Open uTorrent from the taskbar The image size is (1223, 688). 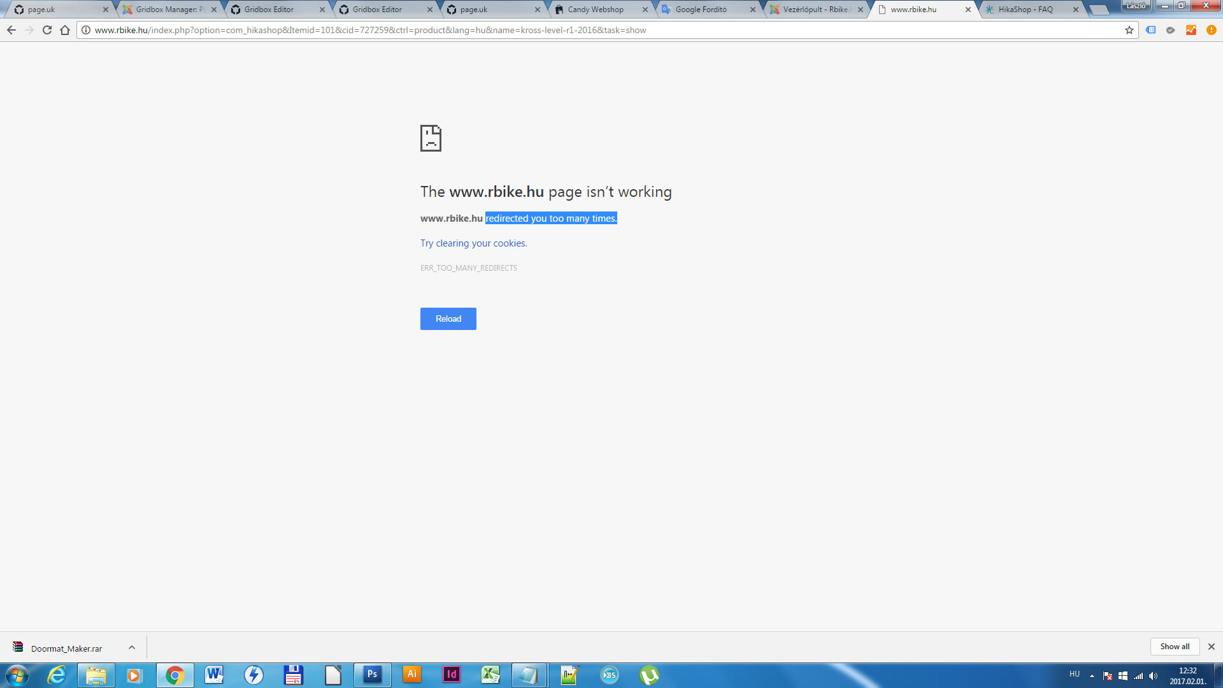pyautogui.click(x=649, y=675)
